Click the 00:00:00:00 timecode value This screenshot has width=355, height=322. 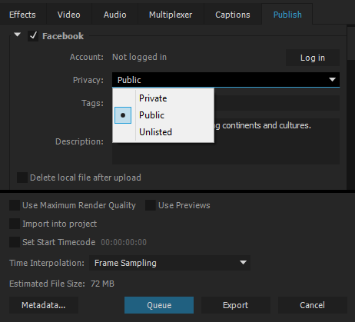(124, 242)
